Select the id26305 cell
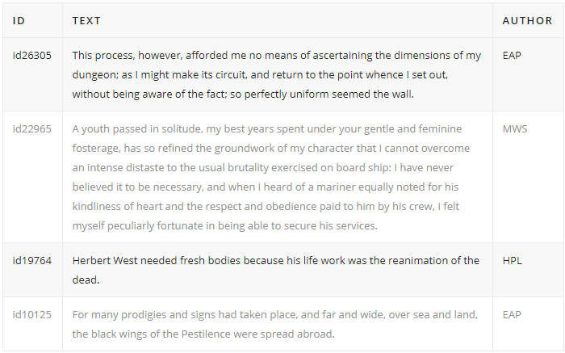Image resolution: width=565 pixels, height=353 pixels. (x=32, y=56)
